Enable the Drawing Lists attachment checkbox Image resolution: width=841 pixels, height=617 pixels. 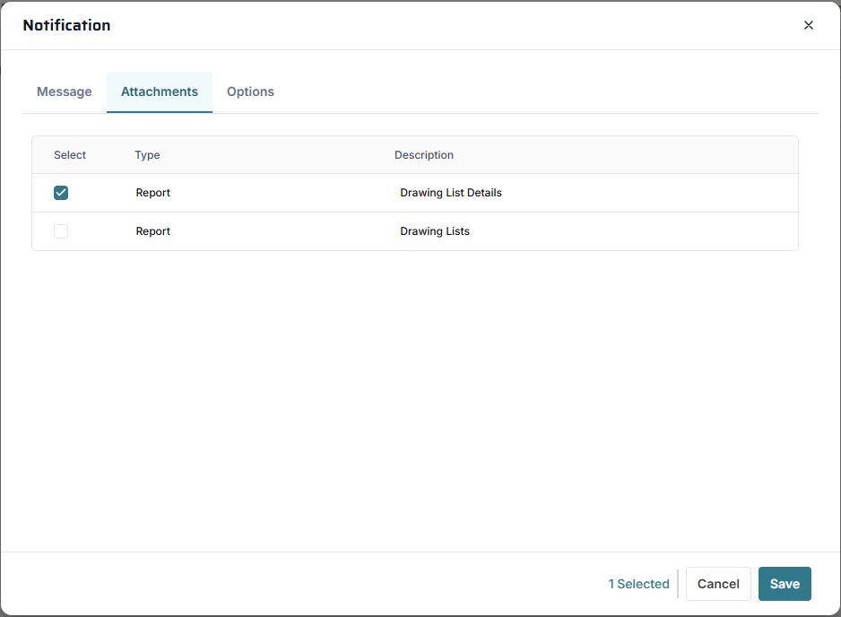[x=61, y=231]
